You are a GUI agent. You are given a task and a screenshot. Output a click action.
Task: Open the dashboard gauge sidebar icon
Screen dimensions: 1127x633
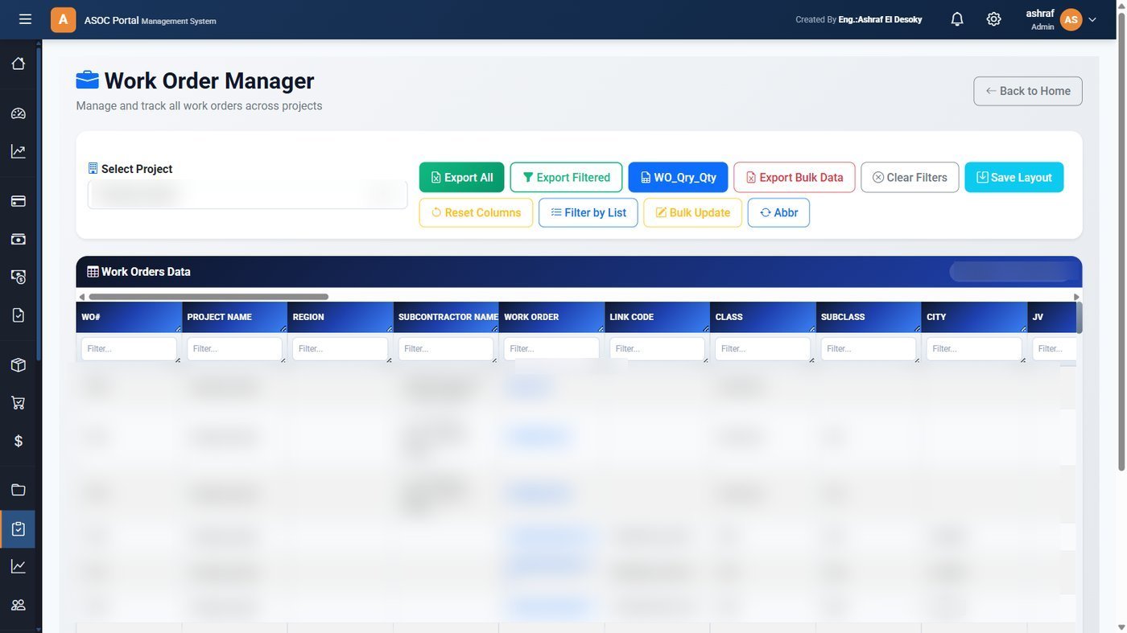[19, 113]
